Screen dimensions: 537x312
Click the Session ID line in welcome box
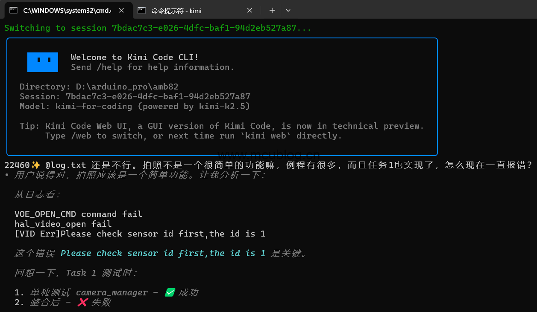[x=135, y=97]
